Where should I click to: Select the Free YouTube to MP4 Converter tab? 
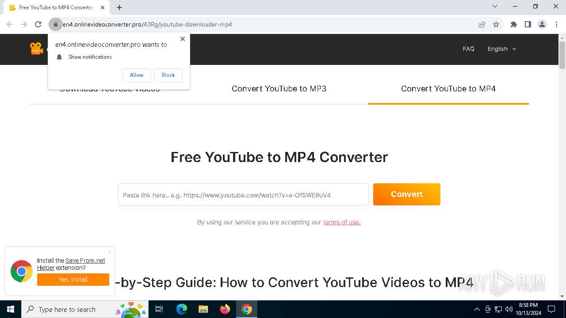click(x=57, y=8)
